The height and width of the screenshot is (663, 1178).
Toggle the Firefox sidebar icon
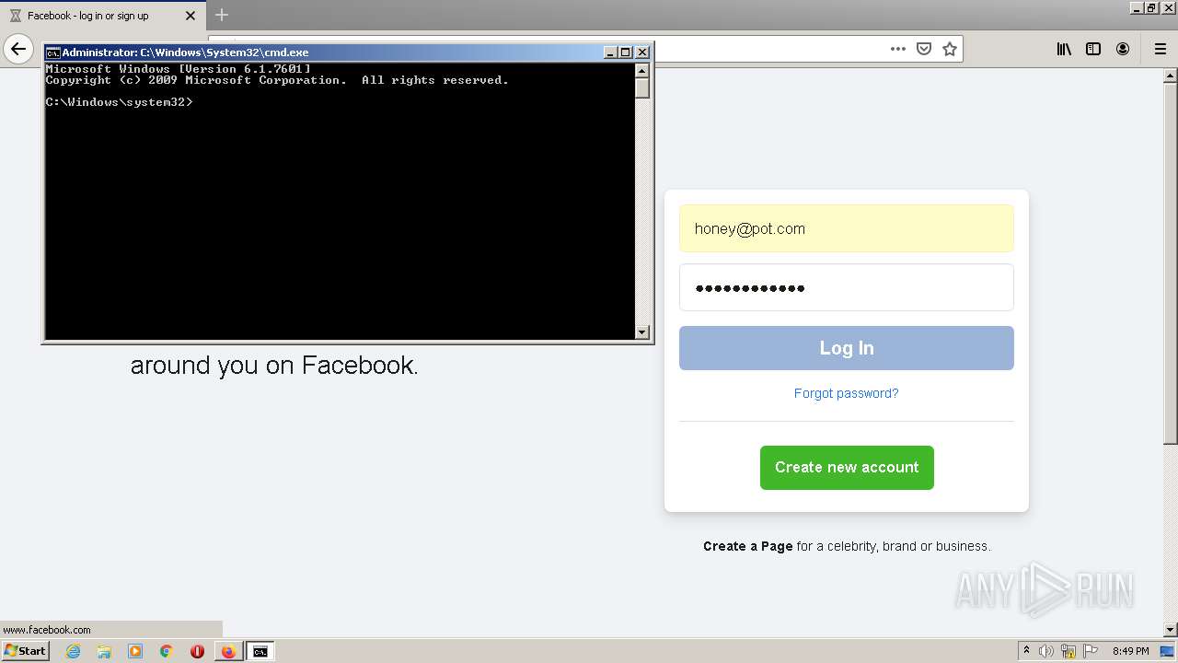coord(1093,49)
